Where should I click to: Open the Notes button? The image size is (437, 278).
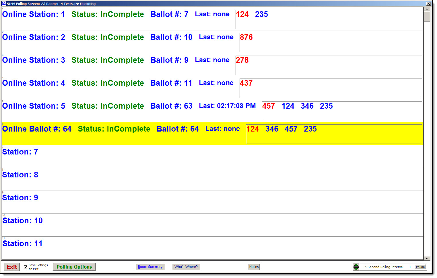tap(254, 267)
